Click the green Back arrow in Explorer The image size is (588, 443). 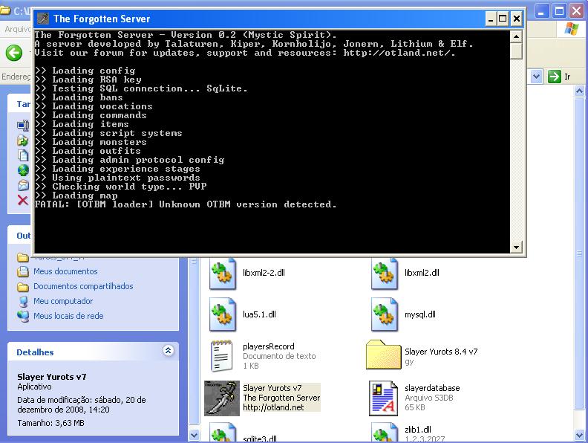[14, 53]
